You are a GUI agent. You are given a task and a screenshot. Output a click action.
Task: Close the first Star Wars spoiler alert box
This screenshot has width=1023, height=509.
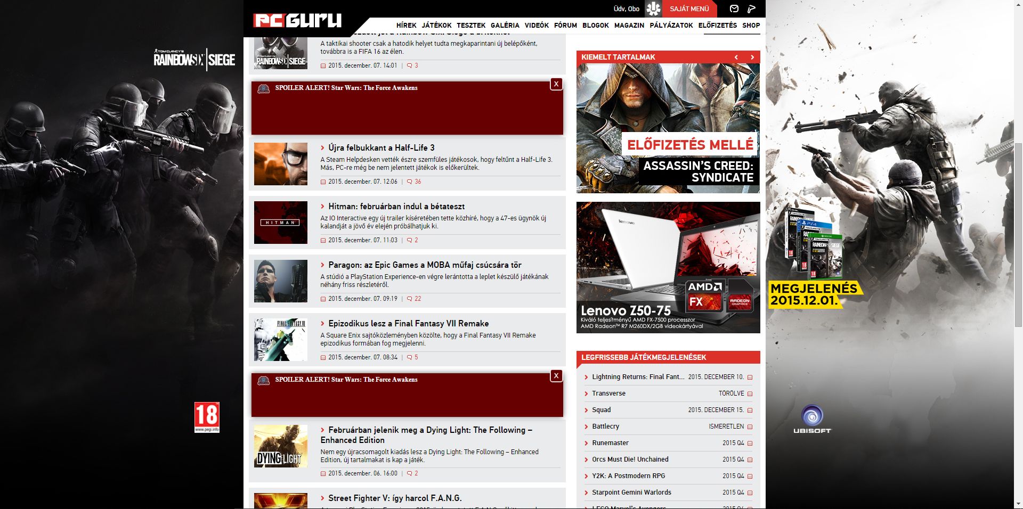coord(556,84)
